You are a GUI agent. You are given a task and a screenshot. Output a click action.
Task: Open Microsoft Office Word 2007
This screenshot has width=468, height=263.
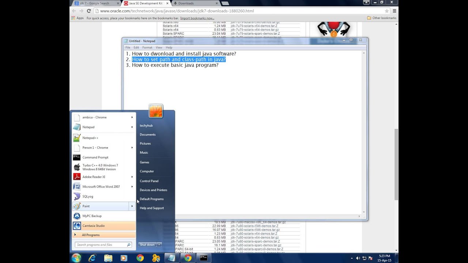point(104,187)
